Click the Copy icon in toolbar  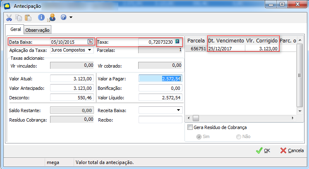(19, 18)
